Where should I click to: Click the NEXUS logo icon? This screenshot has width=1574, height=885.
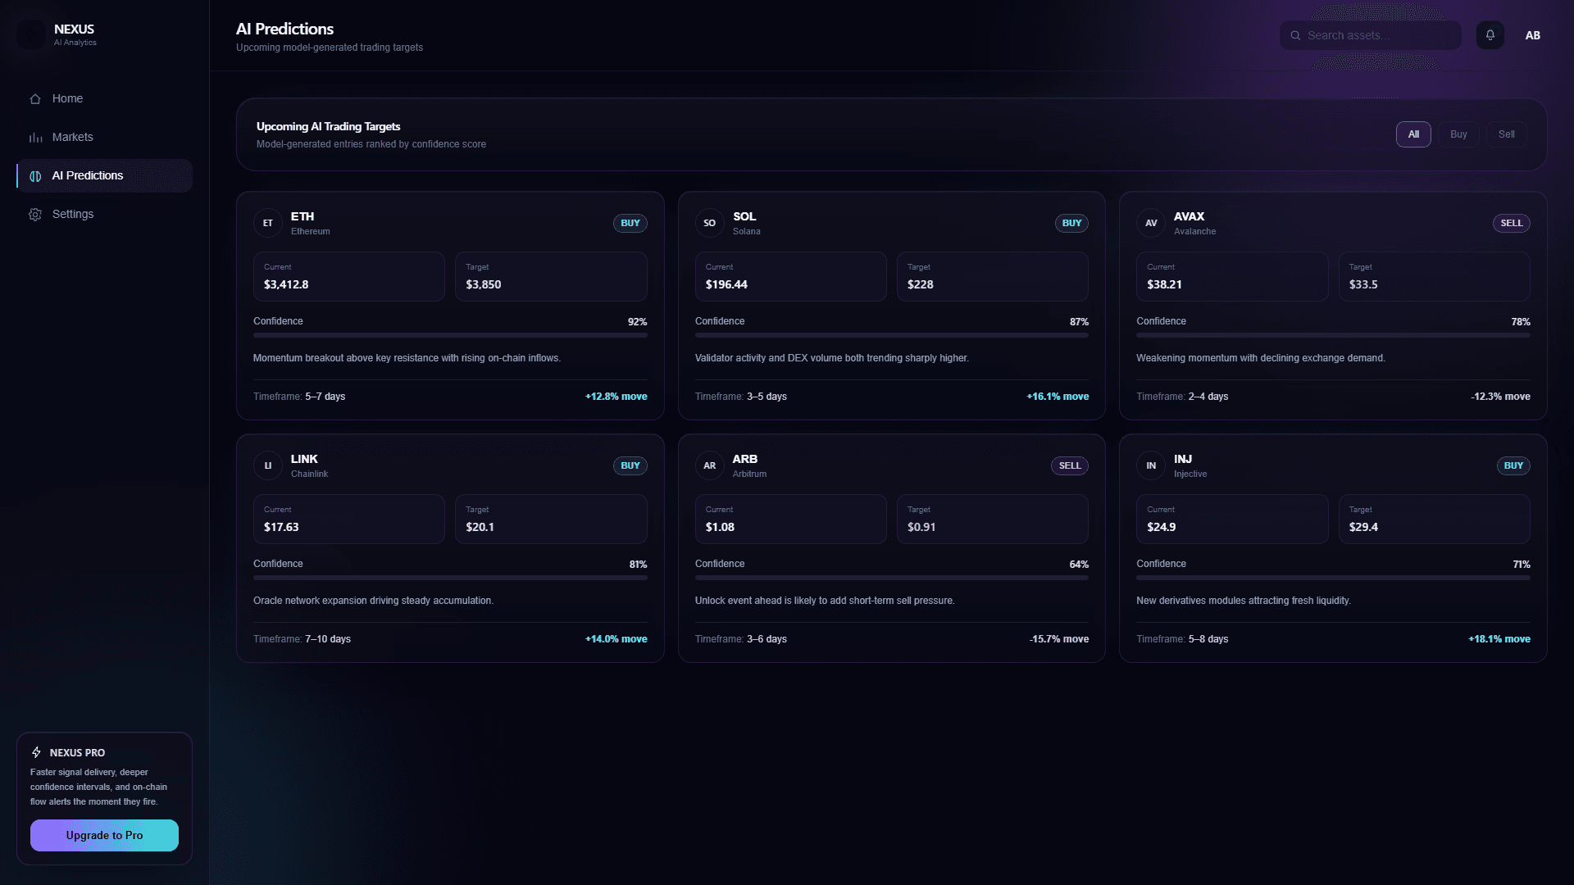(32, 34)
